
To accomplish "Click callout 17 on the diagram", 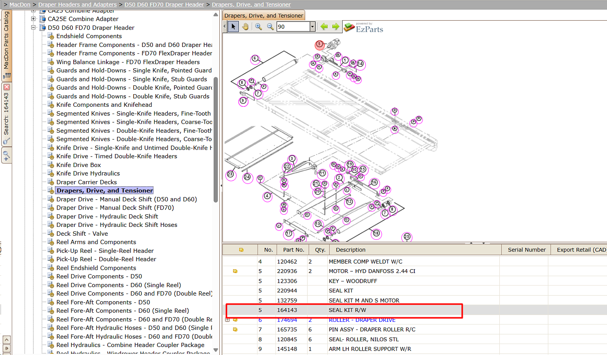I will [289, 234].
